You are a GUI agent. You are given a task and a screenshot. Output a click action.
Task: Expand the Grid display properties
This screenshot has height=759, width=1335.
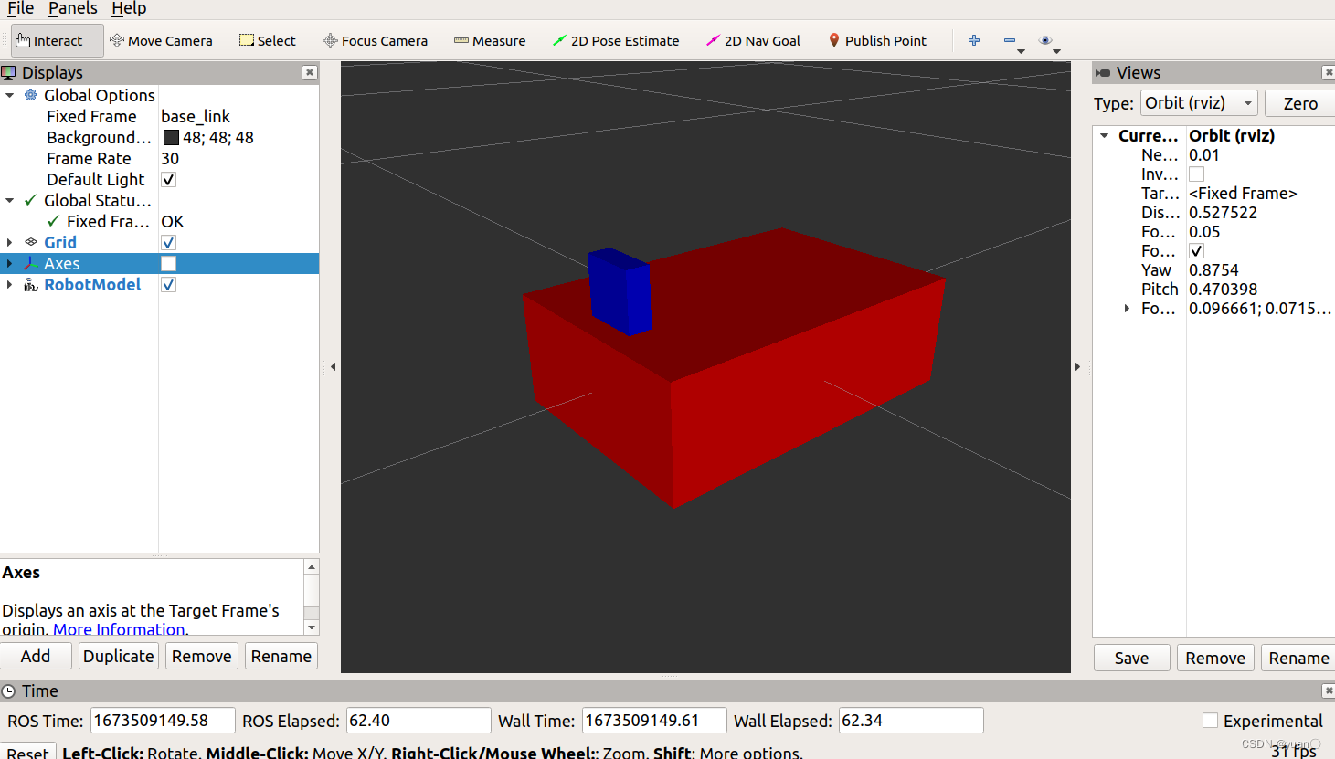tap(10, 242)
